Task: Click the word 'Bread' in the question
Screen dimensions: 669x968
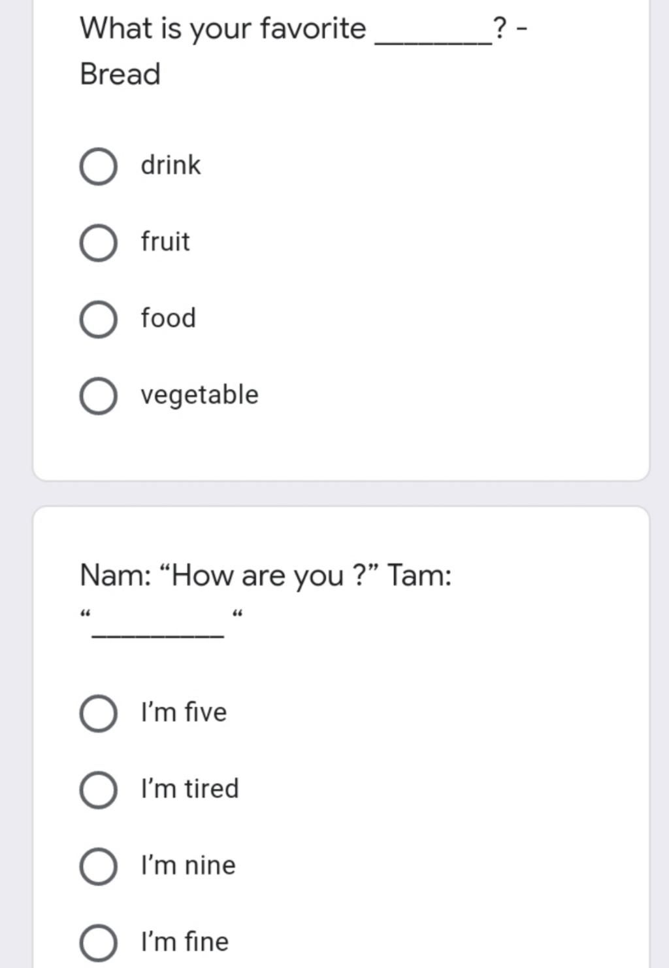Action: (x=120, y=74)
